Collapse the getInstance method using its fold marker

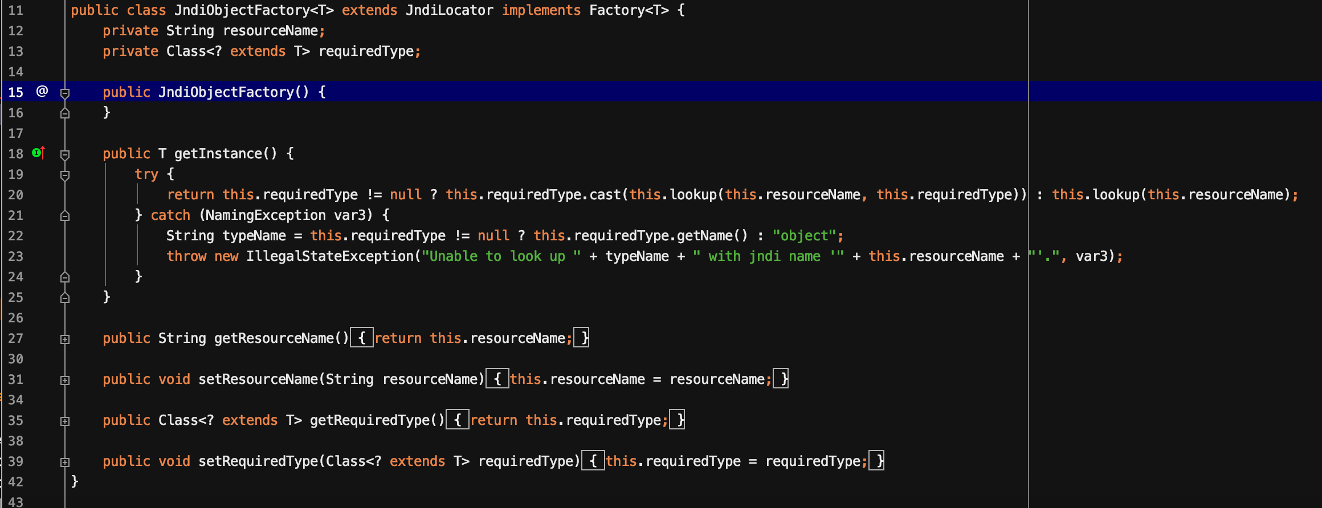tap(65, 154)
